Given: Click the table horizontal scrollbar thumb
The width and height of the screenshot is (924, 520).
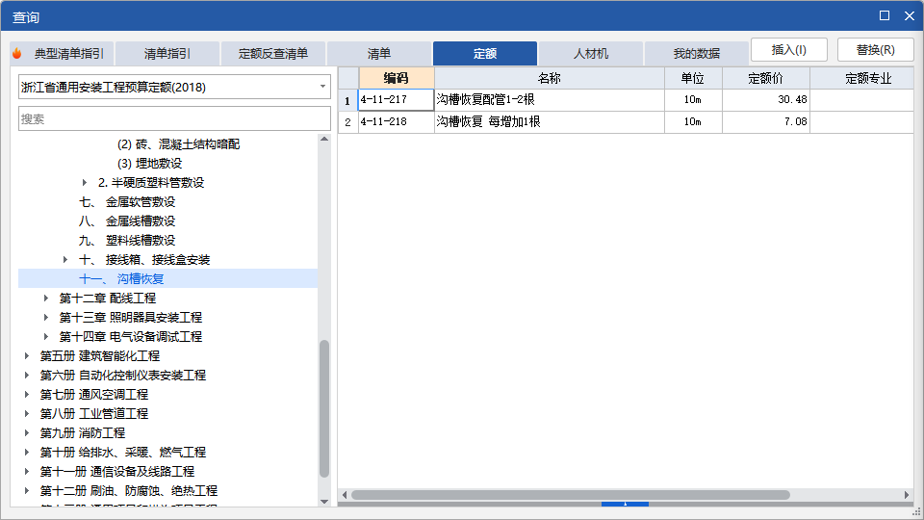Looking at the screenshot, I should coord(571,495).
